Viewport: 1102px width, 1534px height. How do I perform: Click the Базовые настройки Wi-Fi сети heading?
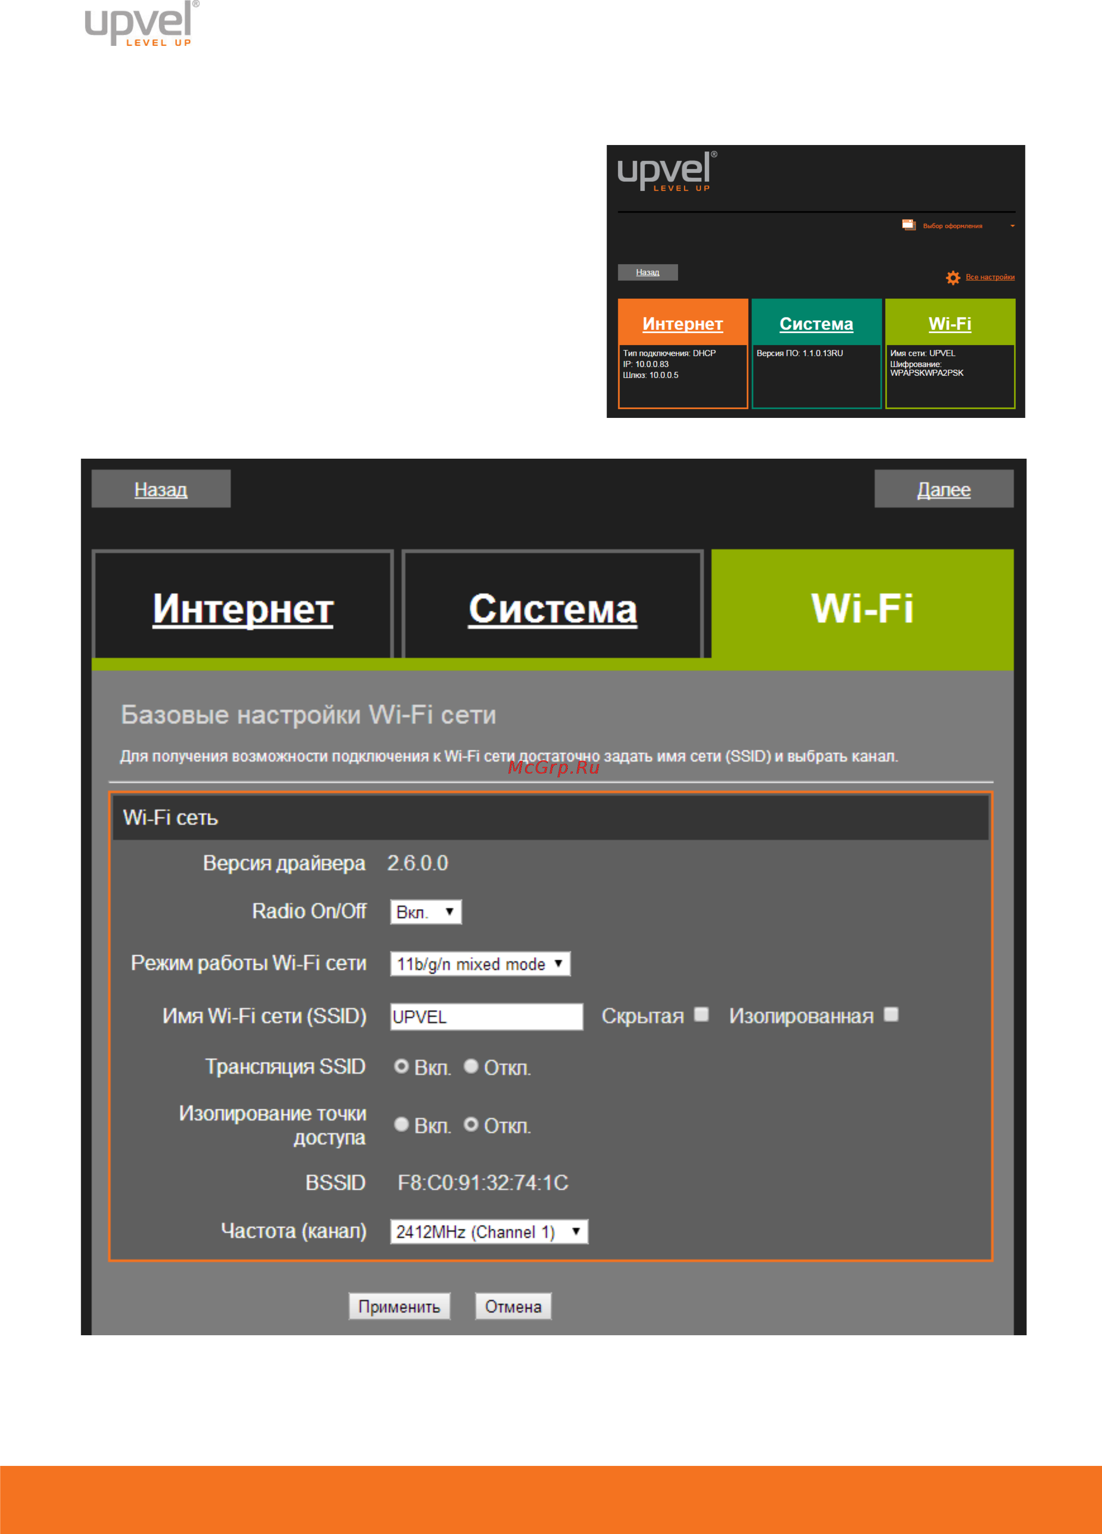[x=309, y=715]
